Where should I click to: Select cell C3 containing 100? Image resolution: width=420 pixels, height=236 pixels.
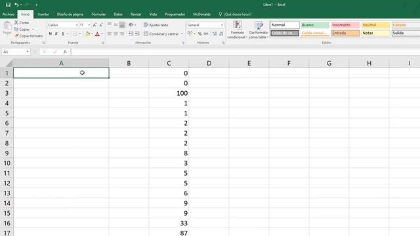coord(169,93)
